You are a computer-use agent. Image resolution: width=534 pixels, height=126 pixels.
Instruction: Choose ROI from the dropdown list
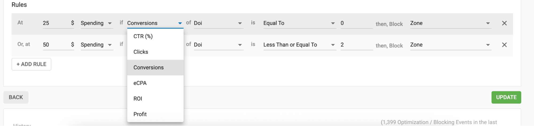[138, 99]
